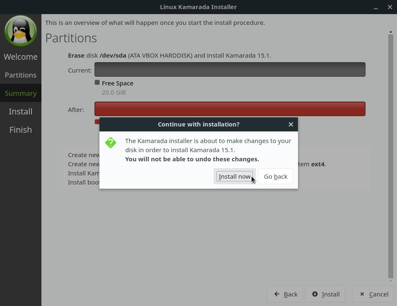Select the Welcome step in sidebar
Viewport: 397px width, 306px height.
click(x=21, y=57)
